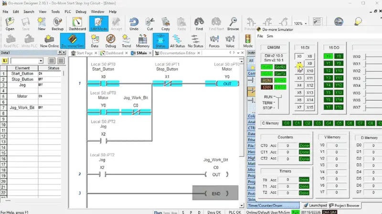Switch to the Start Page tab
Viewport: 382px width, 214px height.
(85, 53)
